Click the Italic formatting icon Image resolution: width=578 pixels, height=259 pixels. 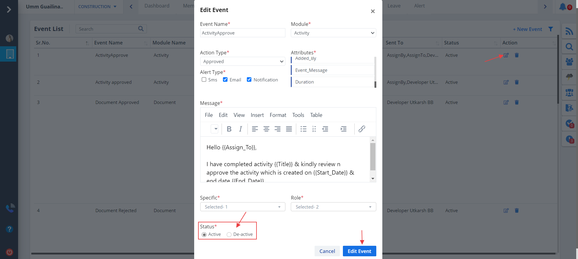tap(240, 129)
